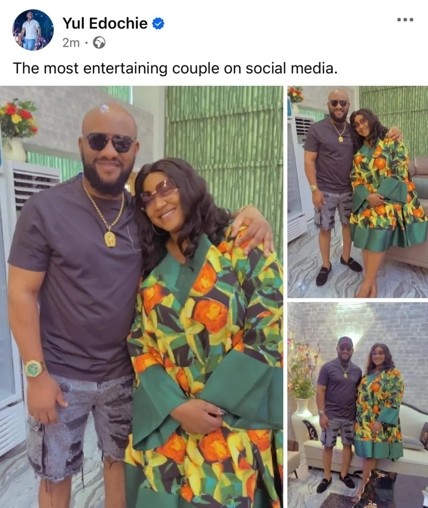
Task: Click the gold pendant in large photo
Action: click(x=110, y=239)
